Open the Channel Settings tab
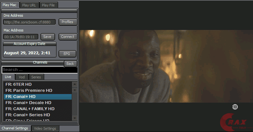 click(15, 128)
